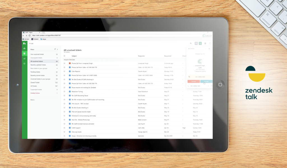The image size is (287, 168).
Task: Open the chat icon next to search
Action: [196, 43]
